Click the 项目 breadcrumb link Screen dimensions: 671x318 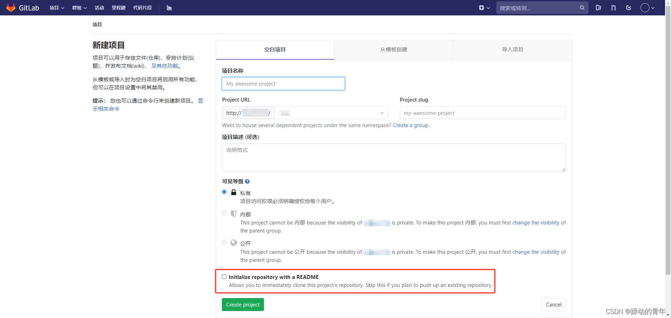point(97,24)
